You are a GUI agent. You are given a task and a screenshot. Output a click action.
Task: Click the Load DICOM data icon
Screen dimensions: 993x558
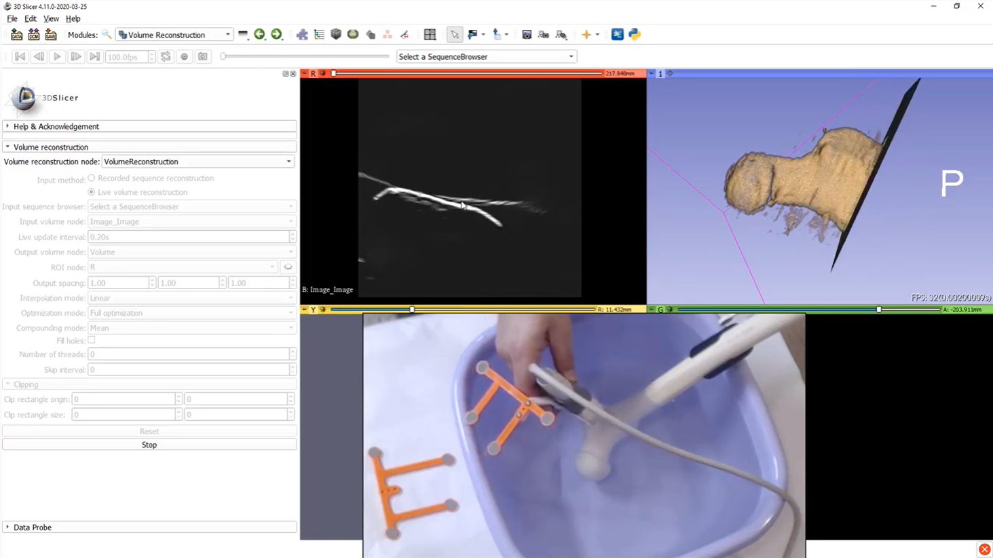[x=33, y=35]
